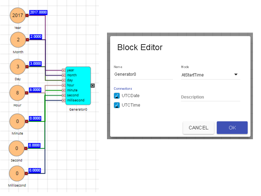Click the Mode dropdown arrow

(236, 75)
